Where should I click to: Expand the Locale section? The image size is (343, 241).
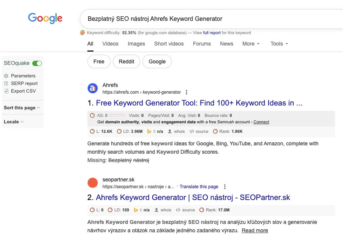coord(14,122)
